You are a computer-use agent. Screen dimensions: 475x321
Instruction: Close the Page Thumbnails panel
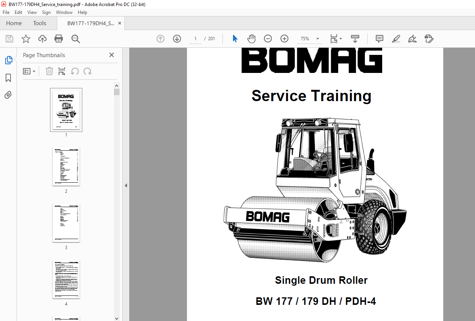(112, 55)
